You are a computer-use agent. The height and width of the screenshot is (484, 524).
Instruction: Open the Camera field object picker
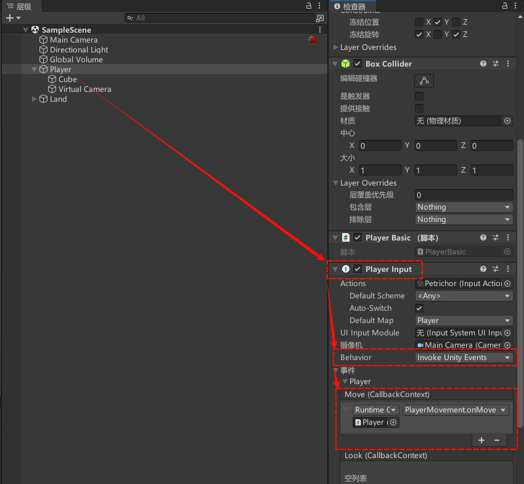click(x=507, y=345)
